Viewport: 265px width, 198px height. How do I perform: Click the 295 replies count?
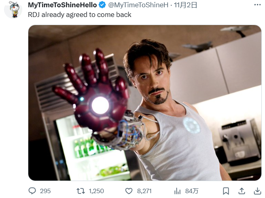(45, 191)
